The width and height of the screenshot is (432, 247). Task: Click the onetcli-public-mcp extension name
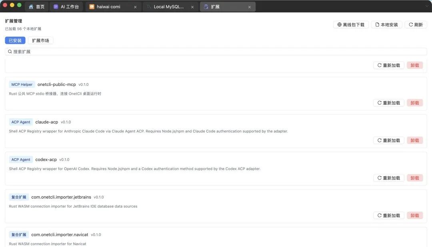[x=56, y=85]
